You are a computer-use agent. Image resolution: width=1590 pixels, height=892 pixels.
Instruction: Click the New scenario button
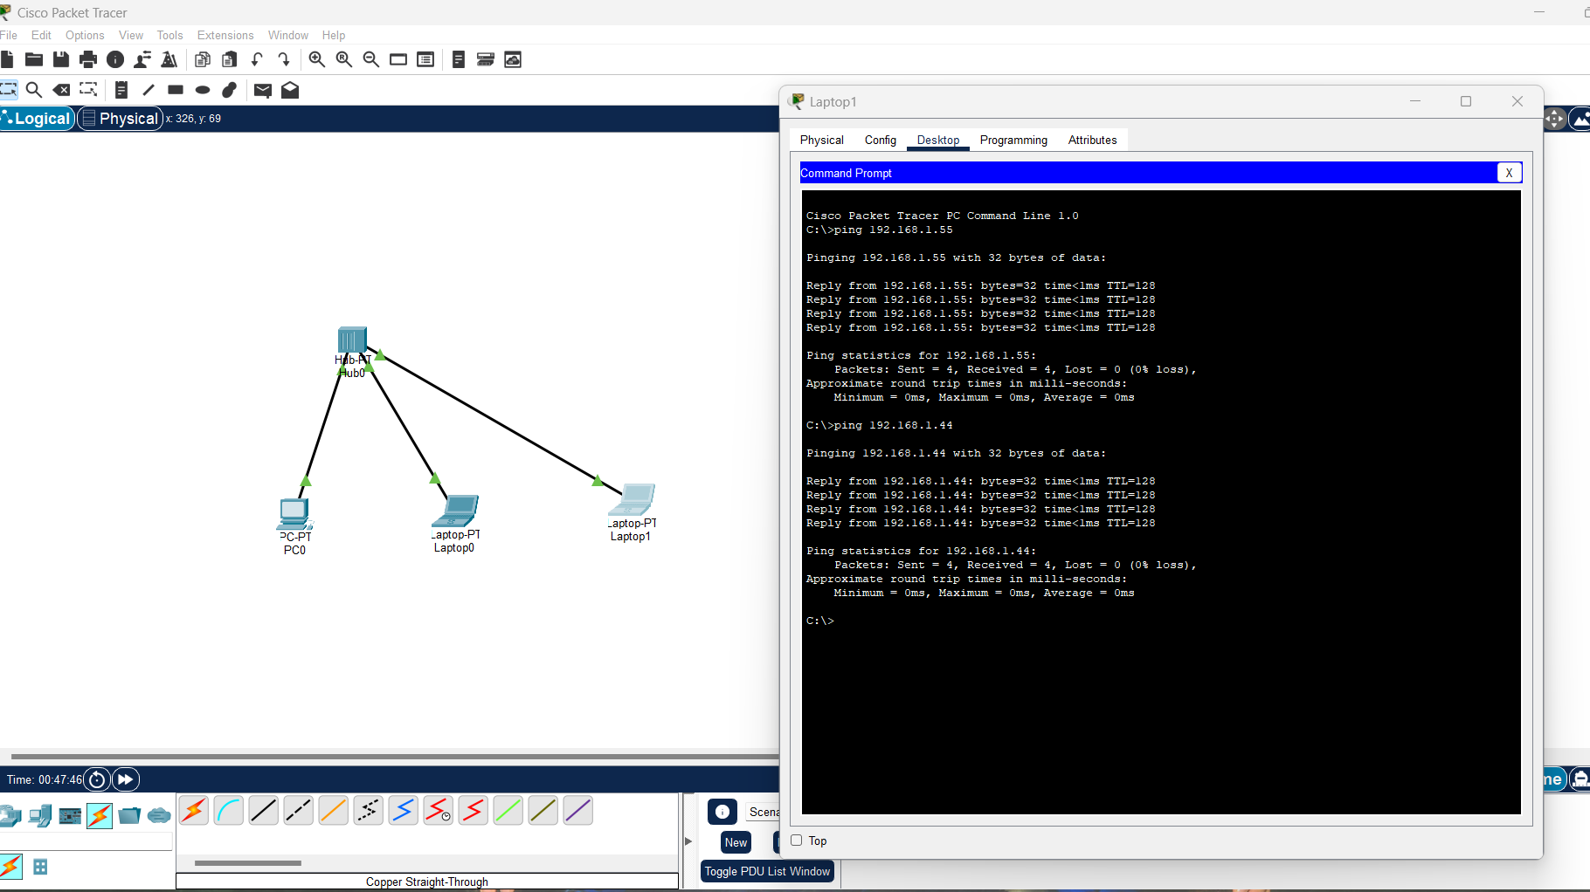pos(736,842)
